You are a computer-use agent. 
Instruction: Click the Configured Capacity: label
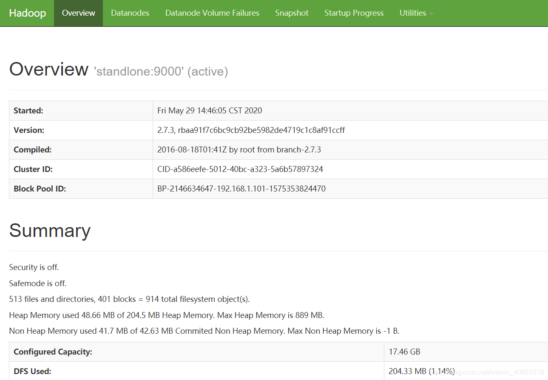tap(53, 352)
